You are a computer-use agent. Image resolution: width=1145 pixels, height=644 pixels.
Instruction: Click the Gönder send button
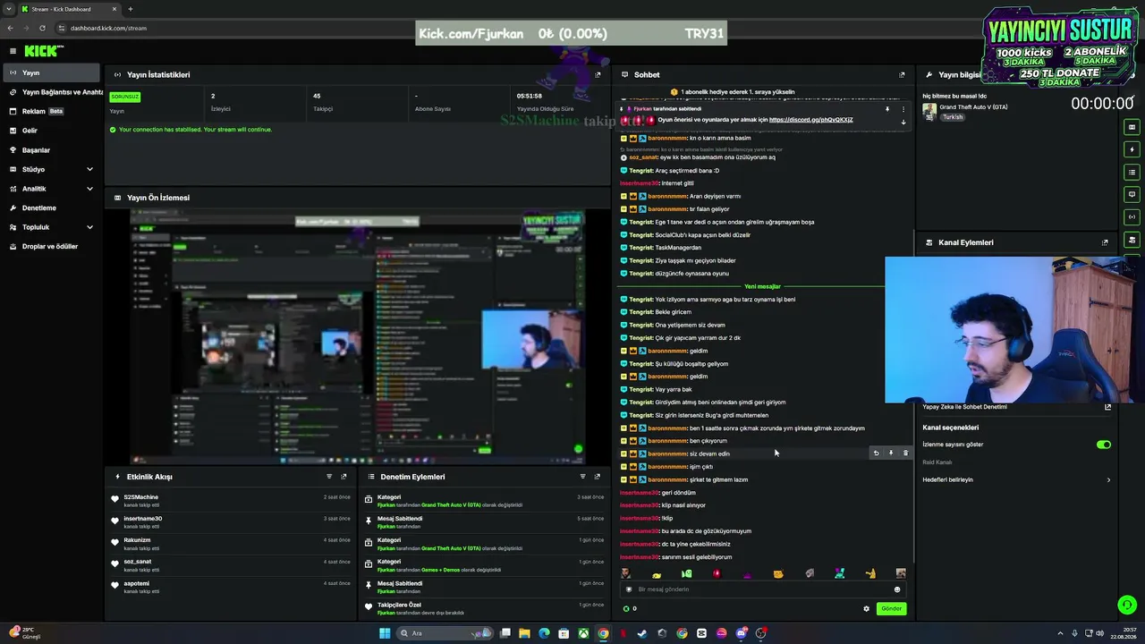[x=891, y=609]
